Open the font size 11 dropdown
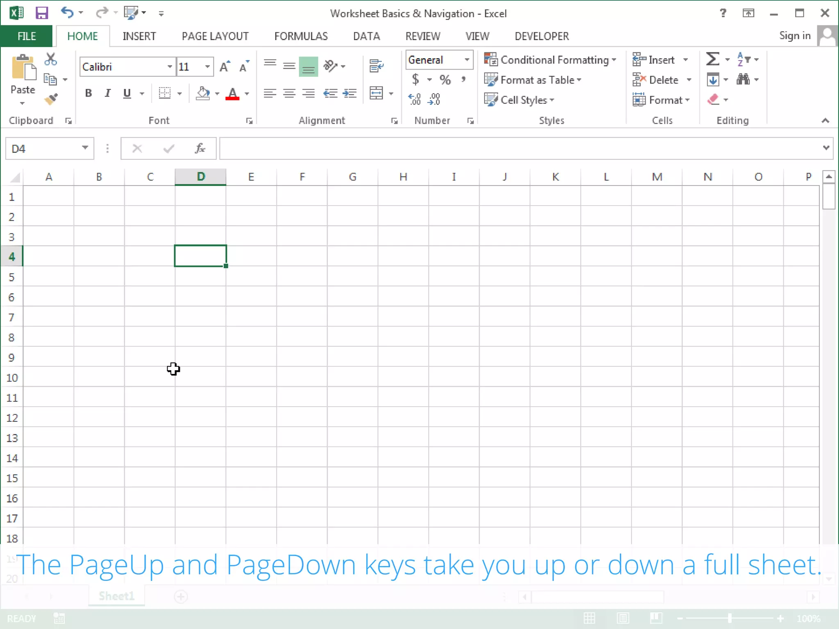The image size is (839, 629). coord(207,67)
